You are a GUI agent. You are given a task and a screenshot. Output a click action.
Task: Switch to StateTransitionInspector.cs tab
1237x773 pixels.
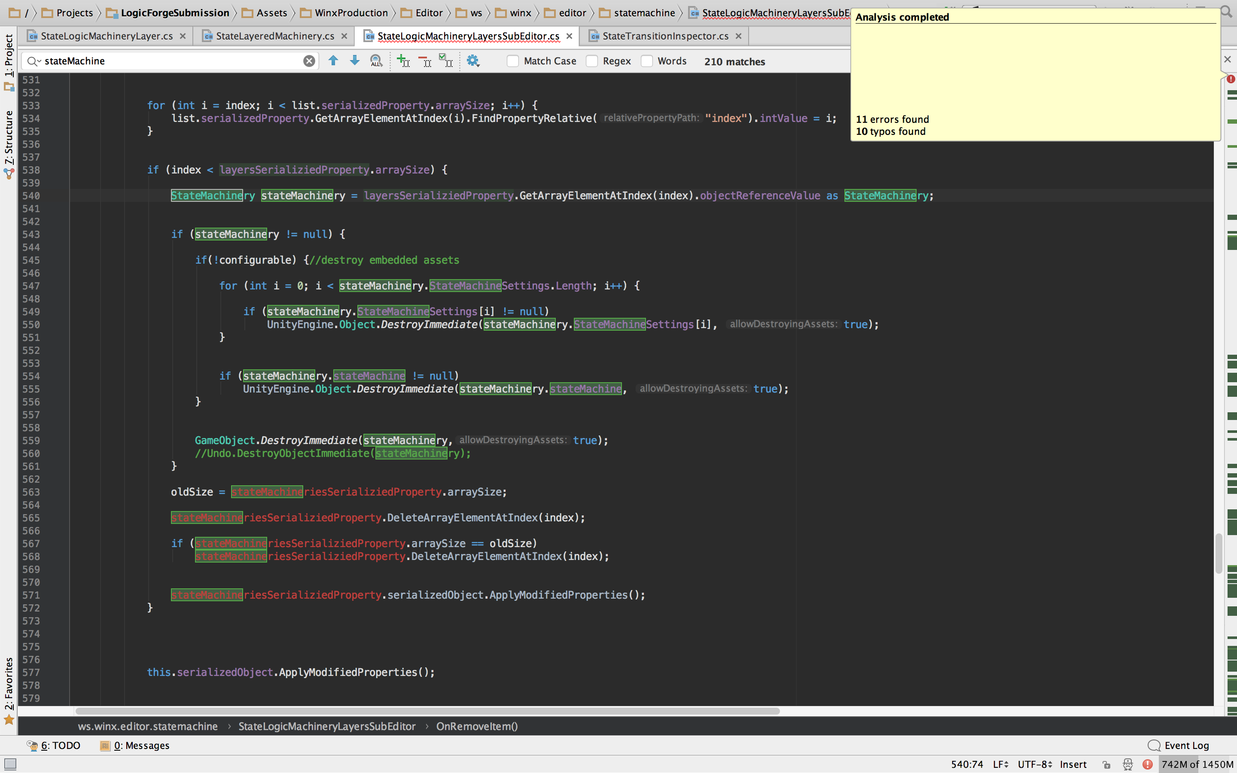(x=665, y=36)
